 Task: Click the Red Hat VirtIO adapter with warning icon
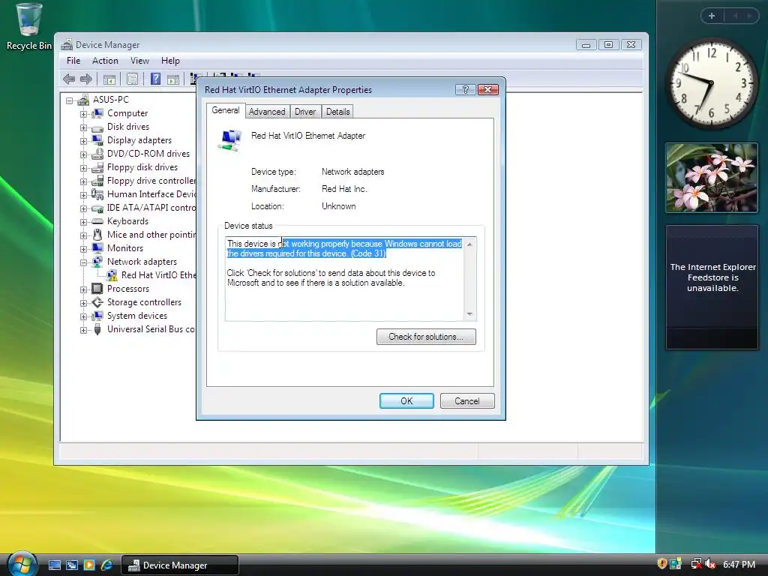[x=151, y=275]
